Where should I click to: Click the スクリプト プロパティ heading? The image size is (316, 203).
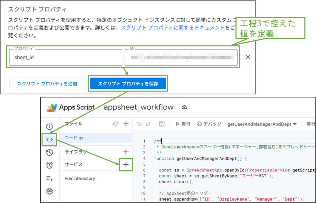pos(37,9)
